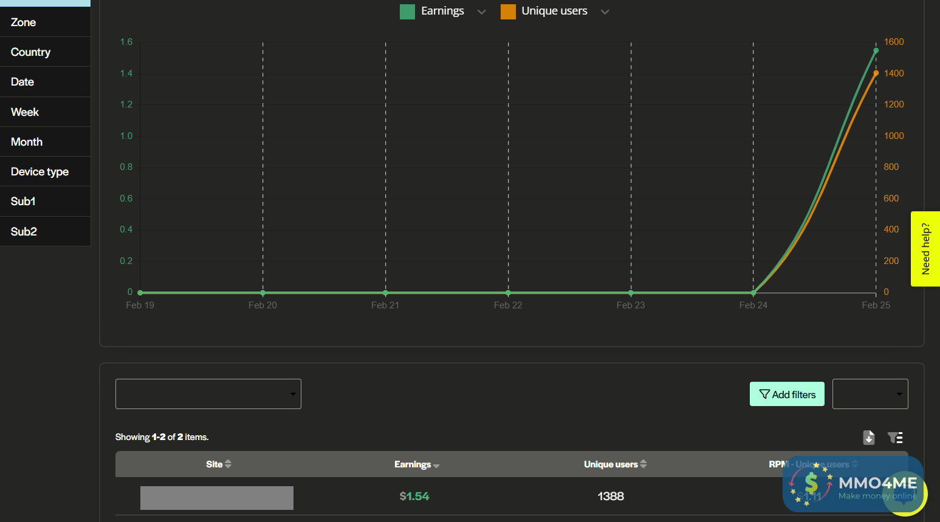This screenshot has height=522, width=940.
Task: Open the Need help? side tab
Action: [x=925, y=249]
